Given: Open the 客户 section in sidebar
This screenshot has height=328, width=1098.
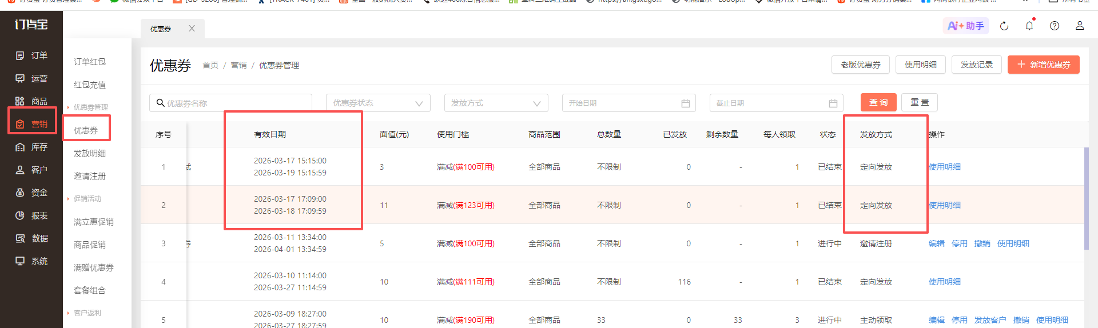Looking at the screenshot, I should tap(31, 170).
